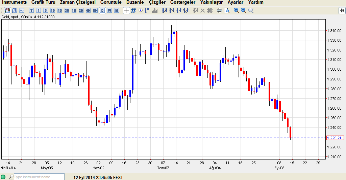Switch to 2H timeframe
This screenshot has height=180, width=346.
[x=81, y=10]
